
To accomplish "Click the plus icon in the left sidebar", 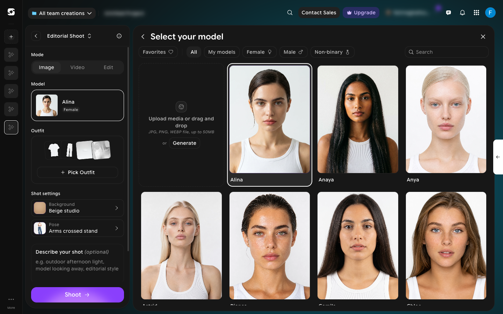I will (x=11, y=37).
